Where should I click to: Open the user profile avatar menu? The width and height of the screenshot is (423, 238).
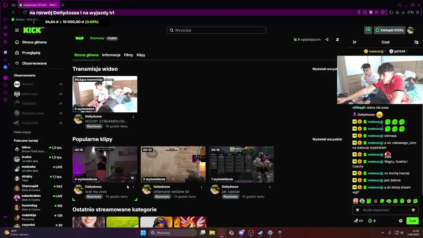tap(410, 30)
